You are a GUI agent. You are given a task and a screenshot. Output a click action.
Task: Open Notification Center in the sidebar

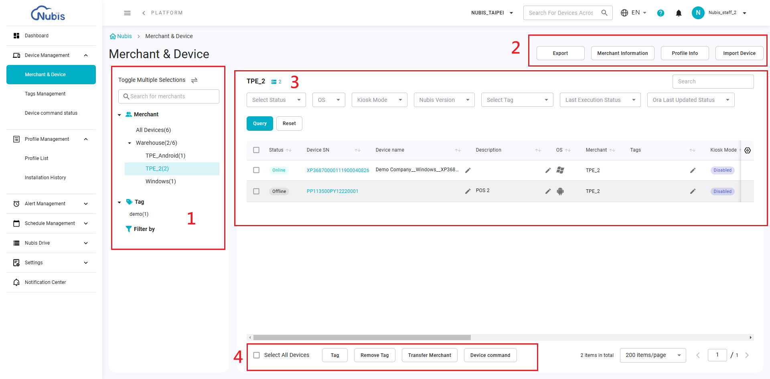[x=51, y=282]
